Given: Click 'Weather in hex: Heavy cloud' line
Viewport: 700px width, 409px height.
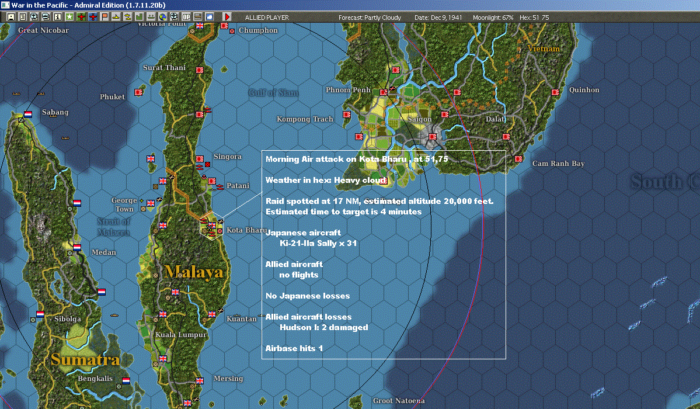Looking at the screenshot, I should 326,180.
